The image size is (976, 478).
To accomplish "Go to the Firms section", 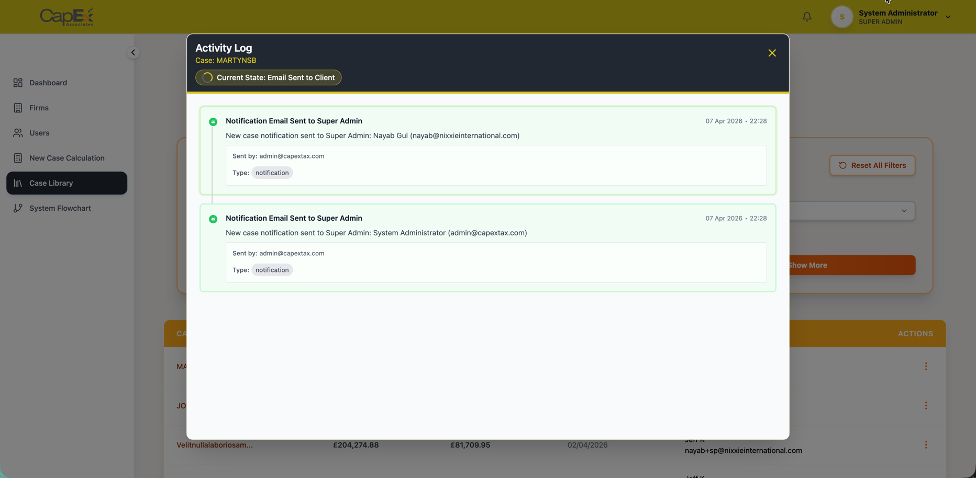I will [x=39, y=108].
